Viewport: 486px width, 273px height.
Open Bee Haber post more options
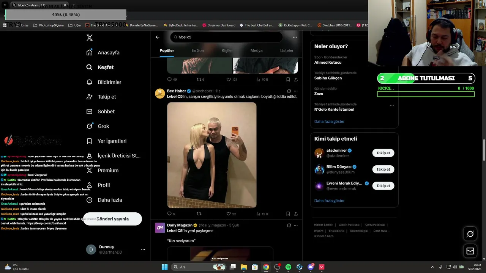click(296, 91)
